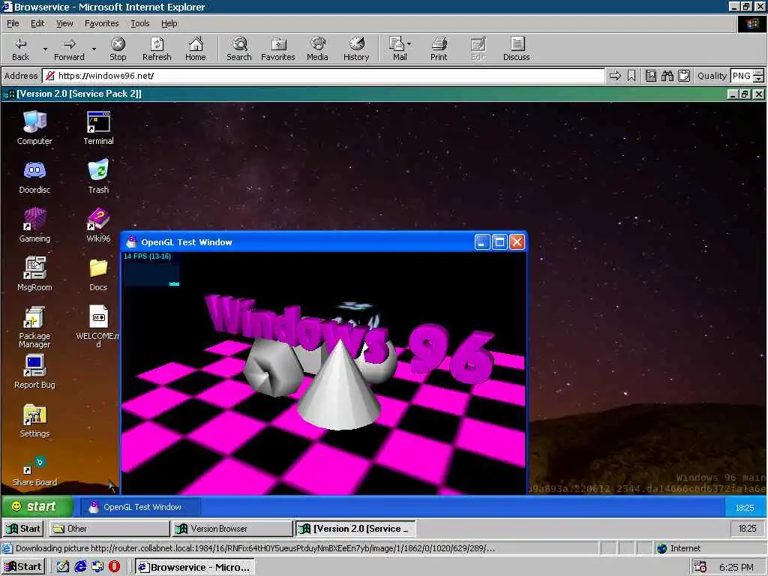Click the Internet Explorer quick launch icon
This screenshot has height=576, width=768.
(x=80, y=567)
